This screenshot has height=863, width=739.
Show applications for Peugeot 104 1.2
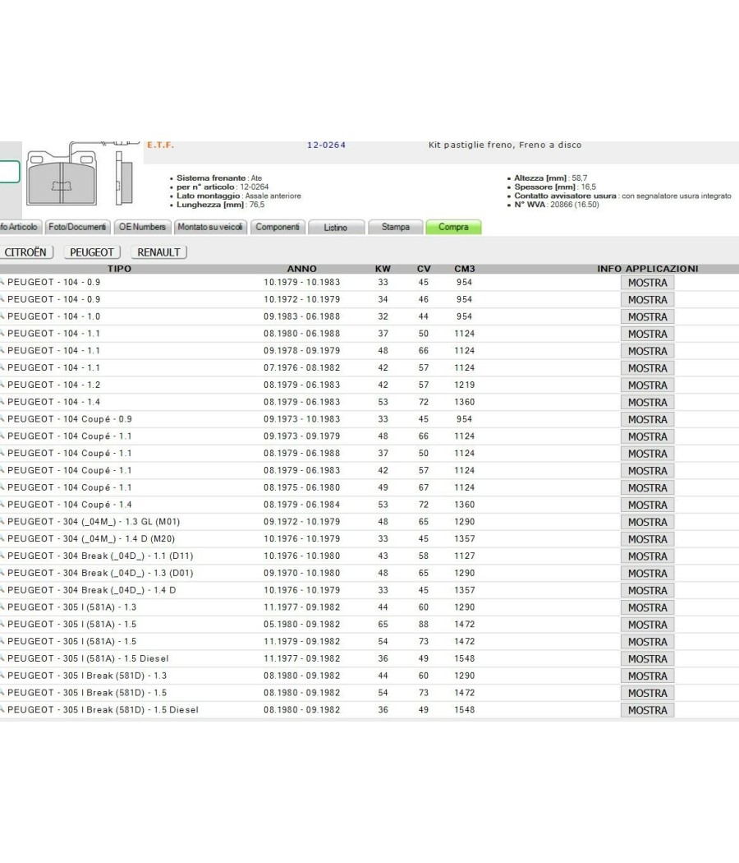point(648,385)
